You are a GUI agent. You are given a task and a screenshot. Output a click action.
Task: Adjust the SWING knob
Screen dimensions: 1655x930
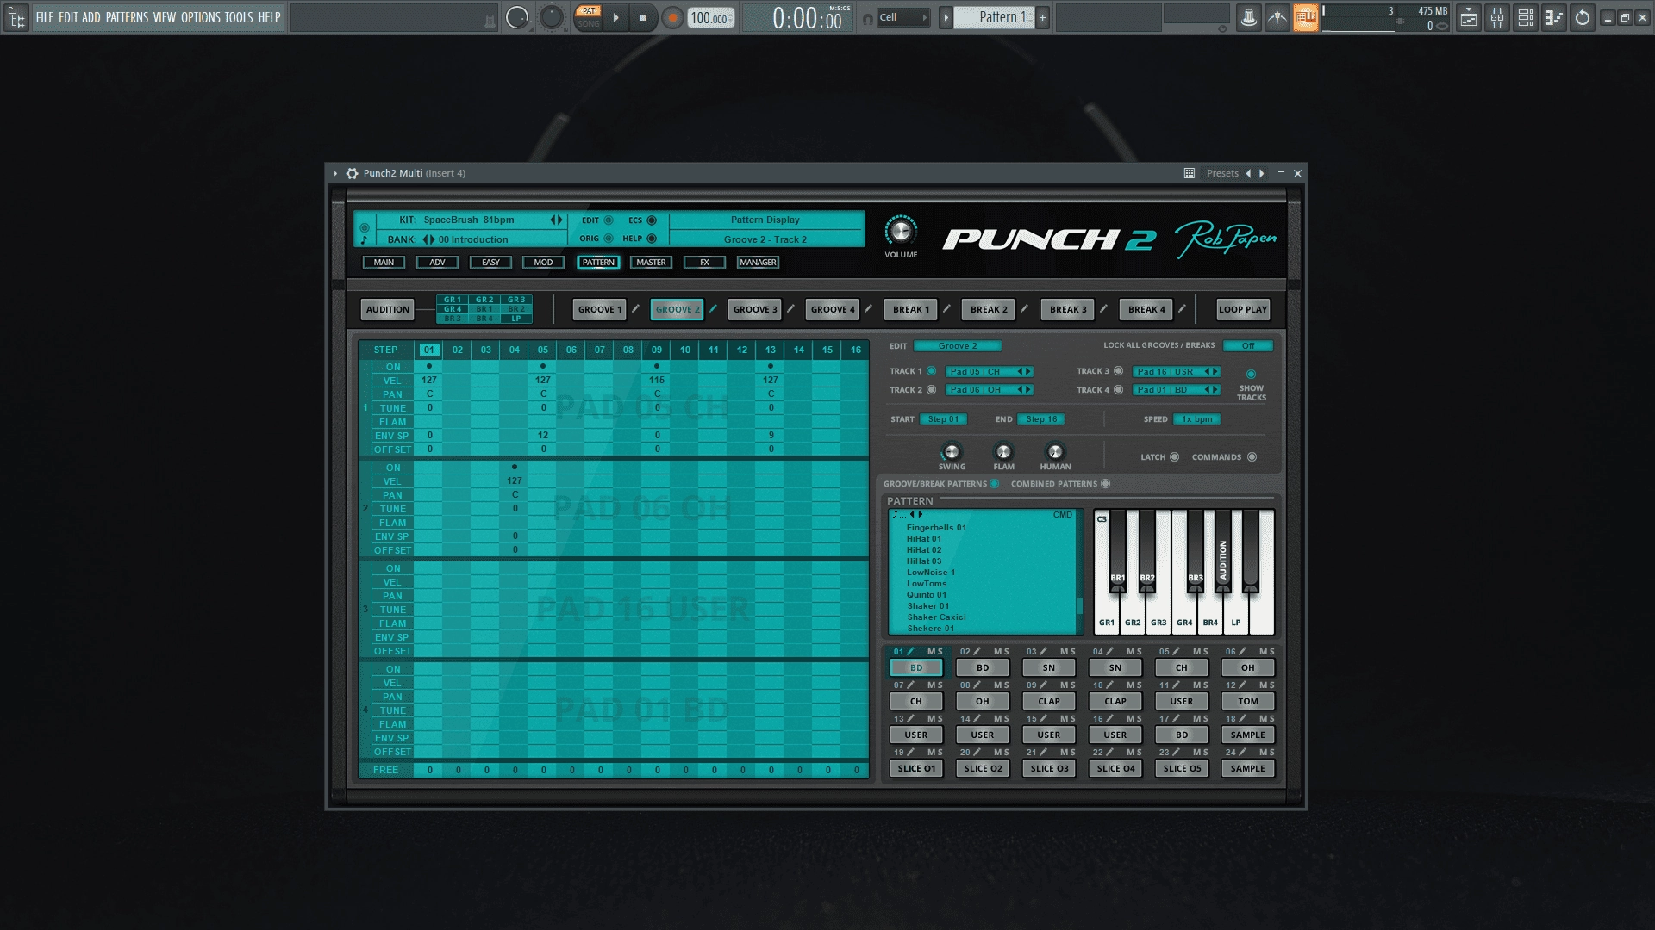click(x=952, y=451)
